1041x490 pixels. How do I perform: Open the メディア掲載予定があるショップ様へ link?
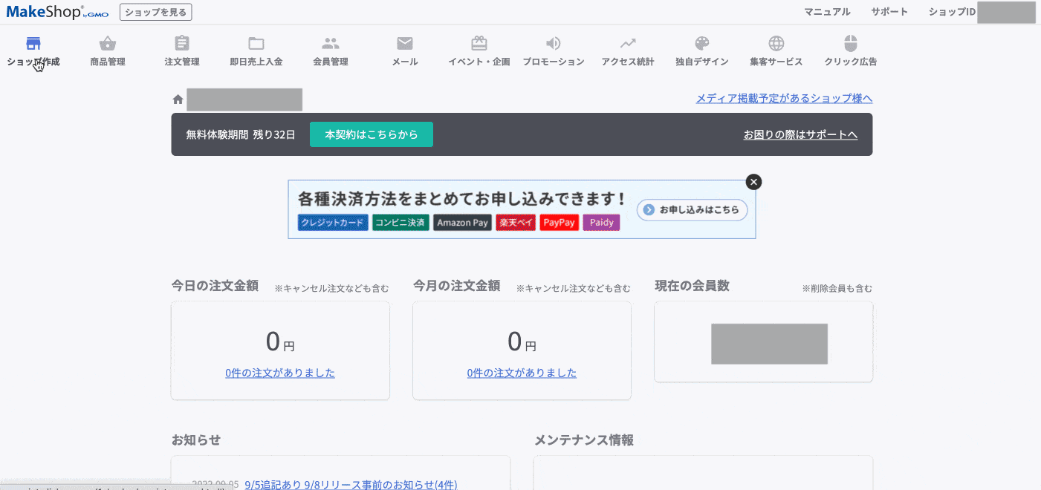tap(784, 97)
